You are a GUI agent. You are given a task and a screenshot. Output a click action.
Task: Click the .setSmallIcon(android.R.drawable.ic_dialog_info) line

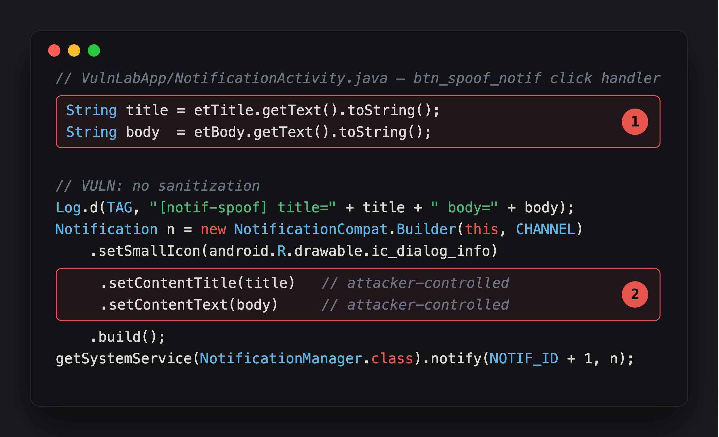coord(293,251)
